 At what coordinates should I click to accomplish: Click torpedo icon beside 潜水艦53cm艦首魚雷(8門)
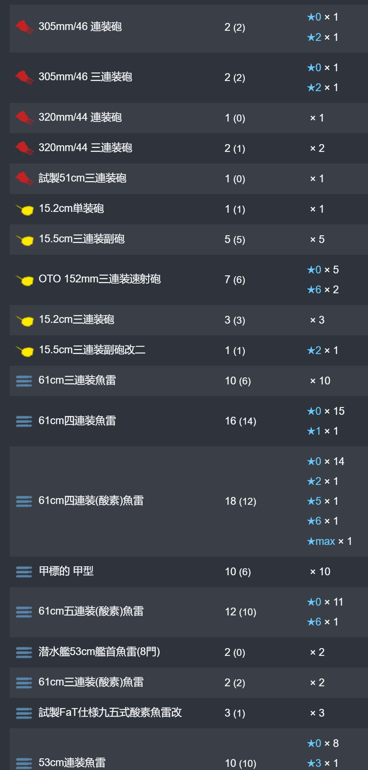coord(24,652)
